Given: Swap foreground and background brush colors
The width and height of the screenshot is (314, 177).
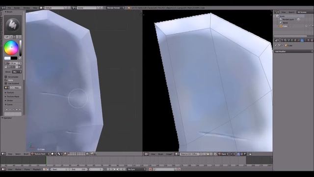Looking at the screenshot, I should [20, 58].
